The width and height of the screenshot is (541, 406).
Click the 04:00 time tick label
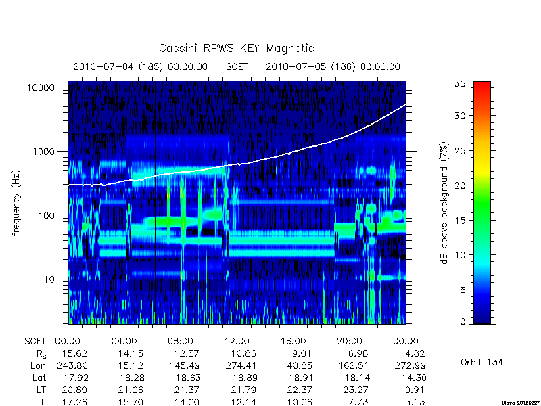coord(124,342)
